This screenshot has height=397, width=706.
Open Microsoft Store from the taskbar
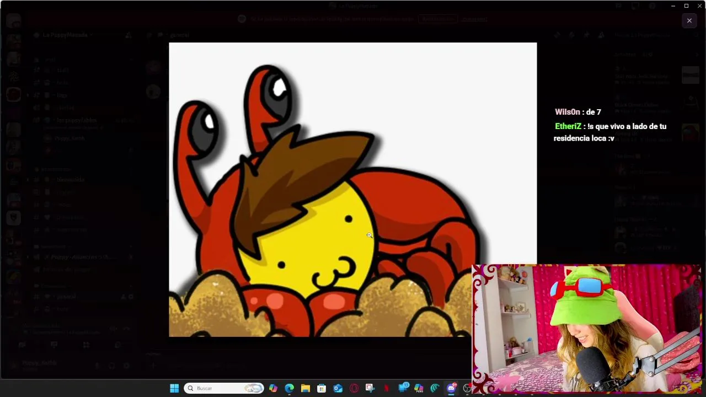click(322, 388)
